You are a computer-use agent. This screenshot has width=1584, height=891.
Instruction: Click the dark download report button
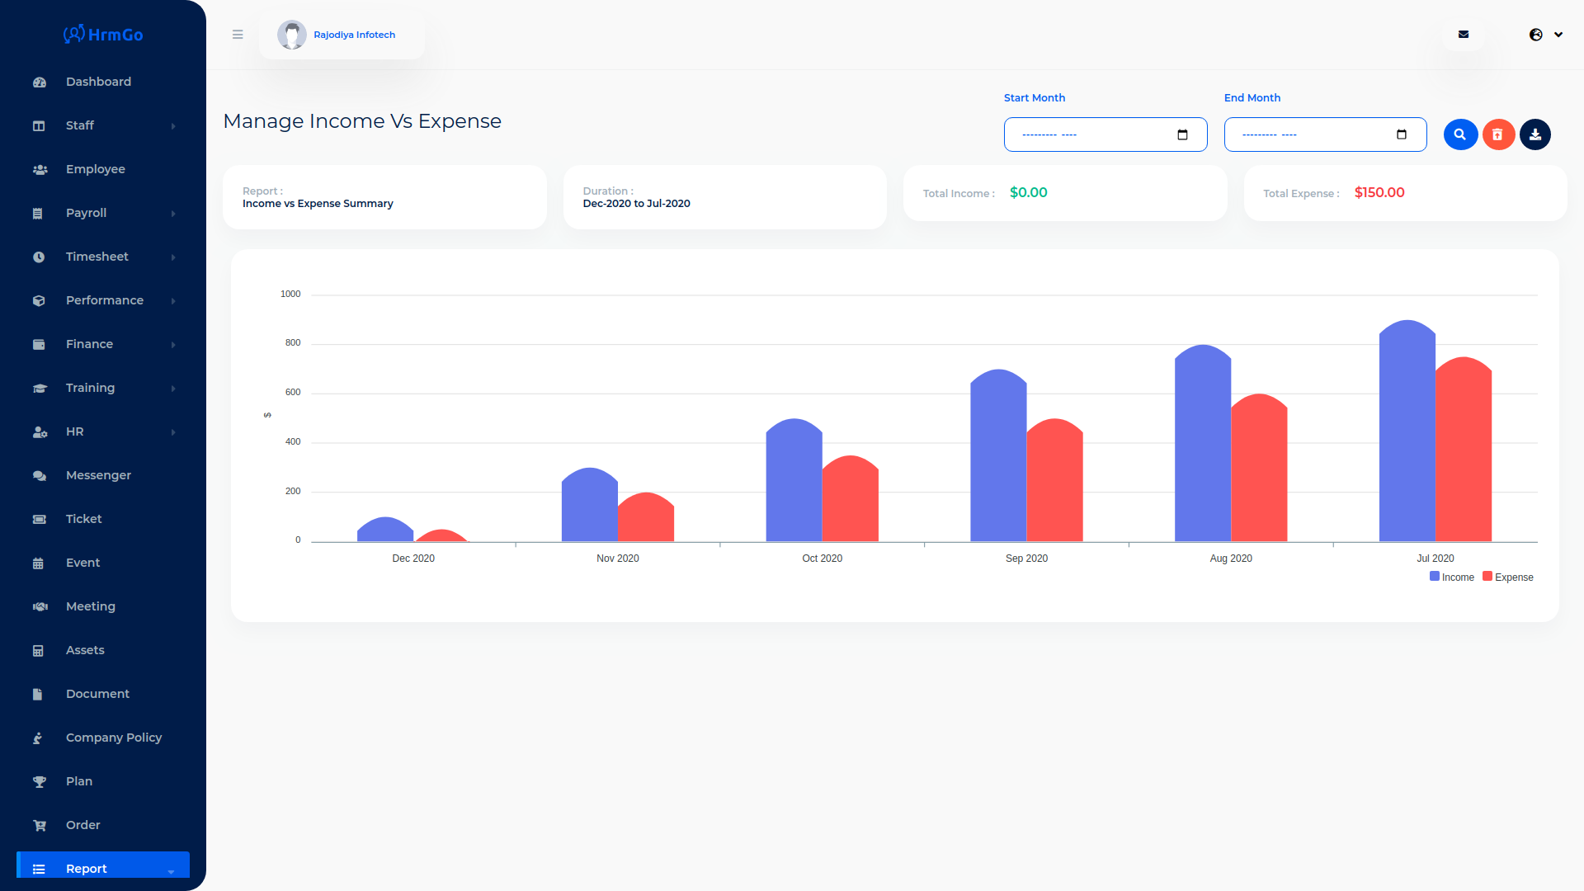[x=1535, y=134]
